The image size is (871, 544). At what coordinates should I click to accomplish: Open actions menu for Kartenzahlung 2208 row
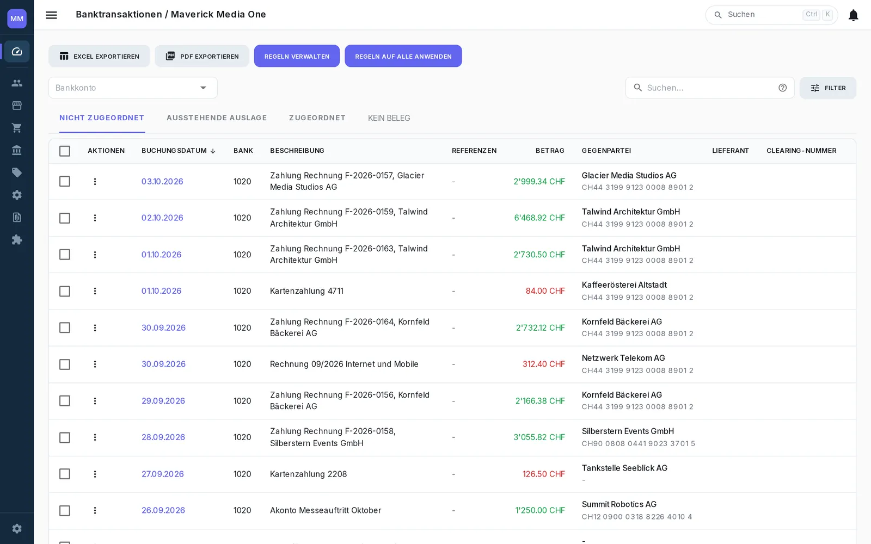coord(95,474)
